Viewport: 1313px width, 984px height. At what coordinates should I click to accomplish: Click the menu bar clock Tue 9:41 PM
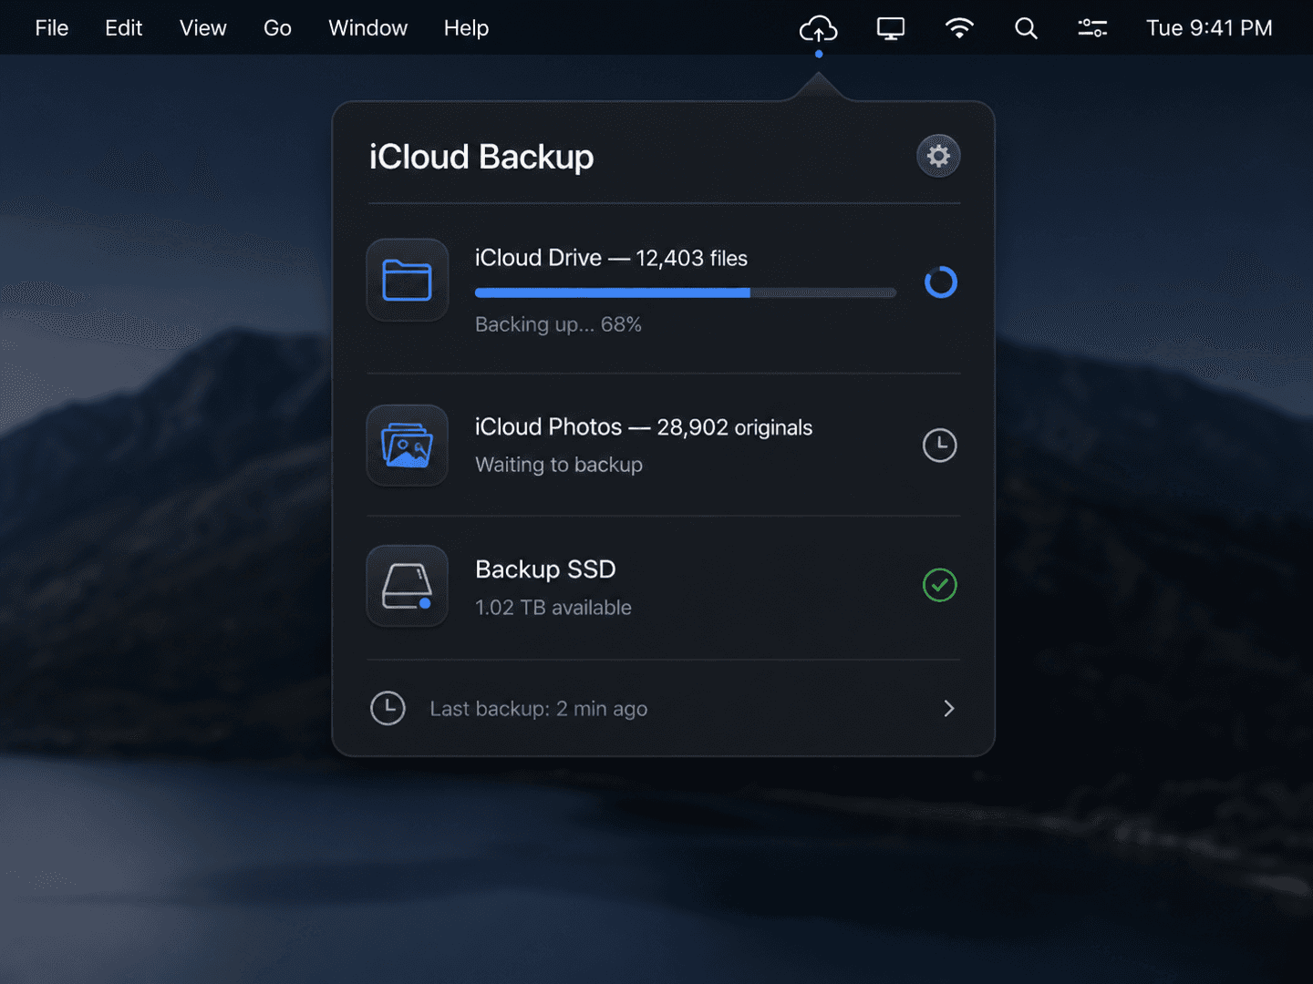1209,28
